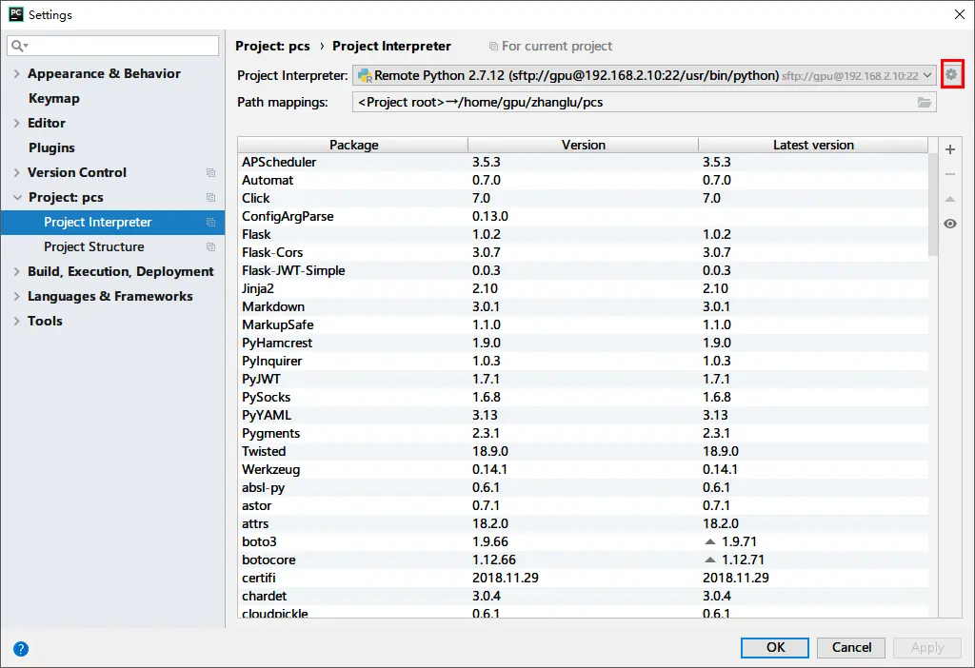Click the Path mappings field
The image size is (975, 668).
(x=645, y=102)
